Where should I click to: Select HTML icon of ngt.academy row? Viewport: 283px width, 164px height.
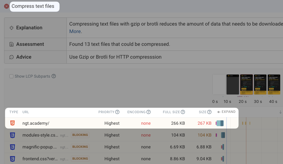[x=12, y=123]
